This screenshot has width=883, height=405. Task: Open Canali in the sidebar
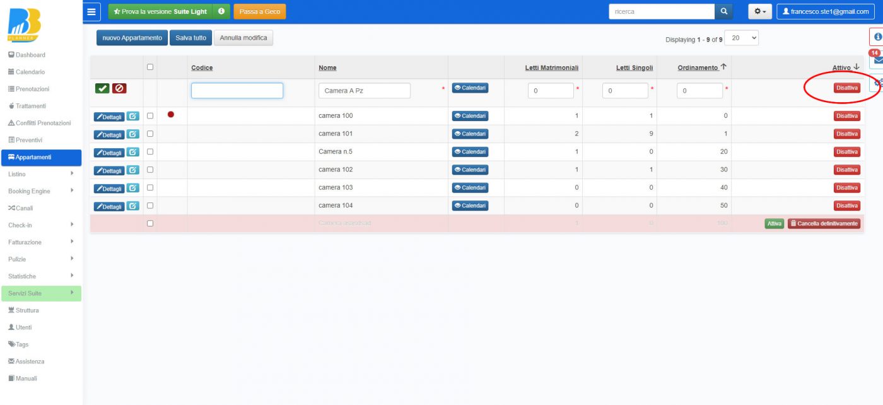click(x=21, y=208)
